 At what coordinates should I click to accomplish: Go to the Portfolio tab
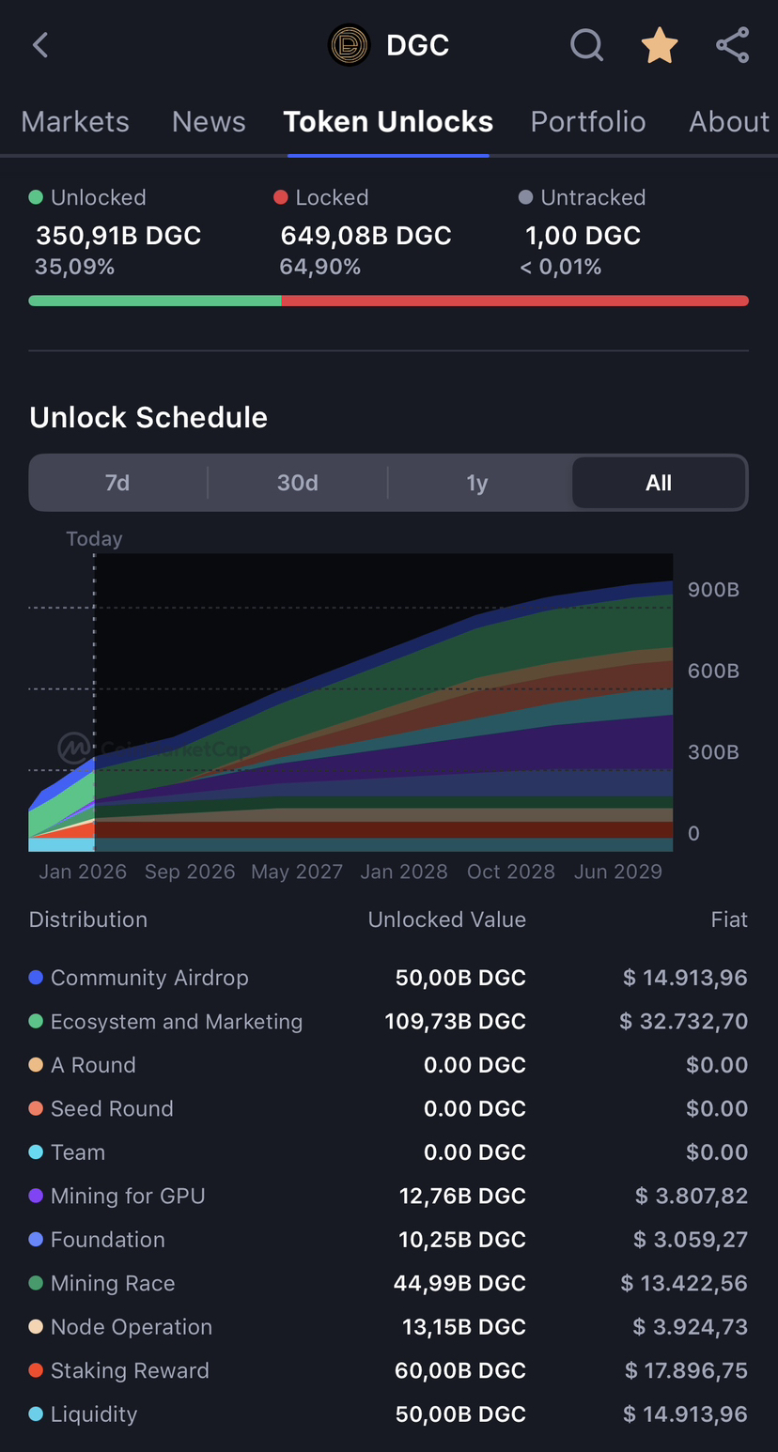pos(587,122)
